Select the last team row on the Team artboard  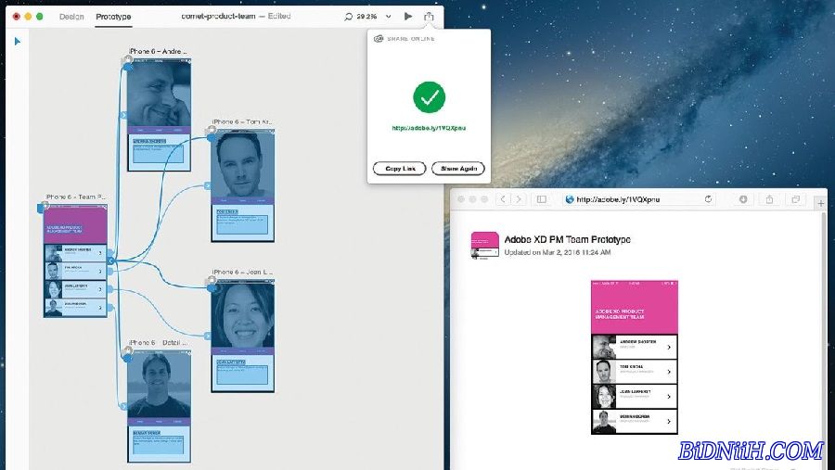75,308
